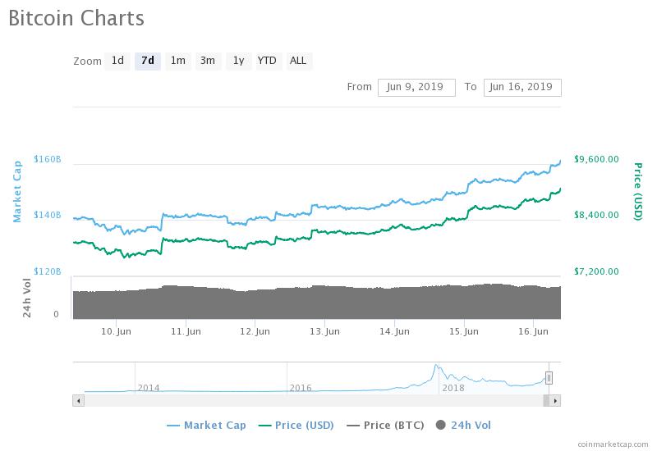The image size is (657, 451).
Task: Click the 11. Jun axis label
Action: (186, 331)
